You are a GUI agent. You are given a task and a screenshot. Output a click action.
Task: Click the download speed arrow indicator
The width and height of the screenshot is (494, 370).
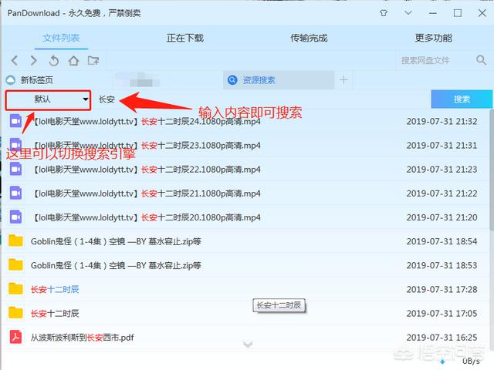coord(442,362)
